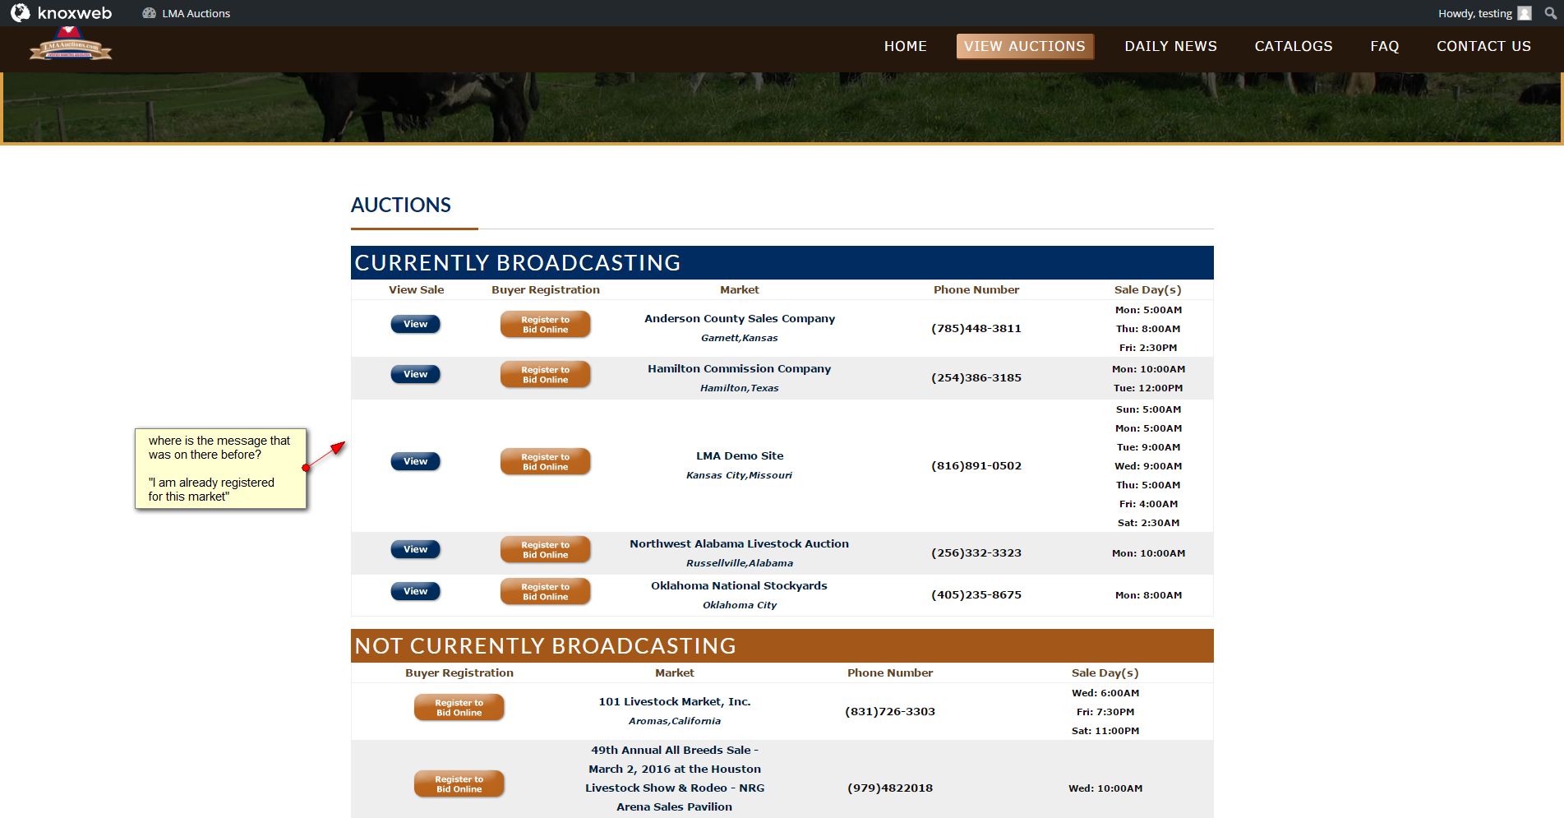Click the CURRENTLY BROADCASTING section header
This screenshot has width=1564, height=818.
[x=782, y=263]
